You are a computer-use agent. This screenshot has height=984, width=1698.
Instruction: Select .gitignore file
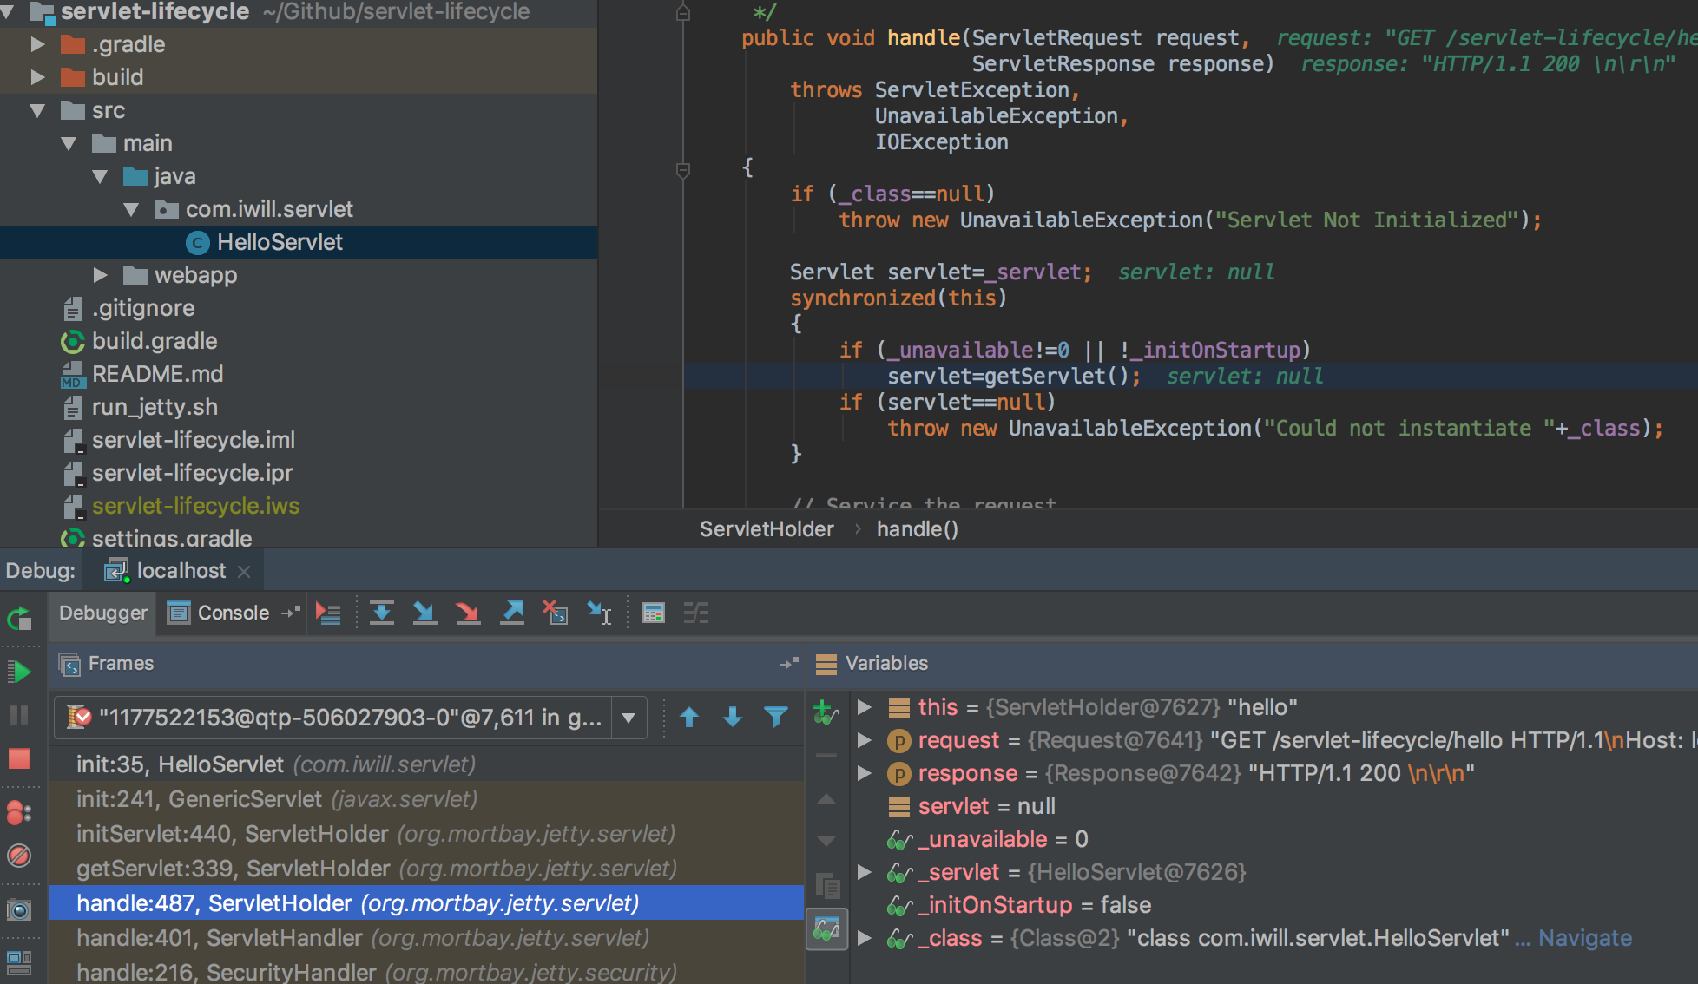point(299,308)
